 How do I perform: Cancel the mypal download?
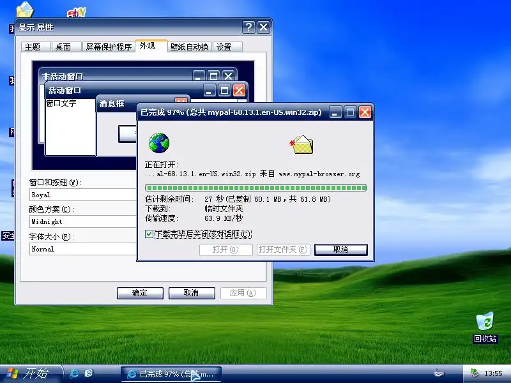click(341, 250)
